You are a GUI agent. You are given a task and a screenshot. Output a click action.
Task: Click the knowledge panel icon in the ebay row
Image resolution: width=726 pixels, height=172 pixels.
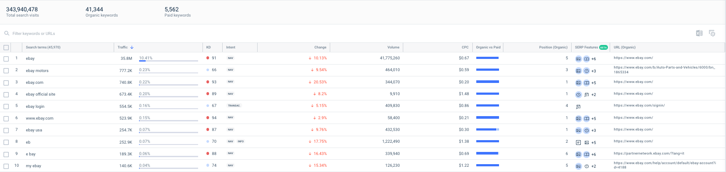(586, 58)
